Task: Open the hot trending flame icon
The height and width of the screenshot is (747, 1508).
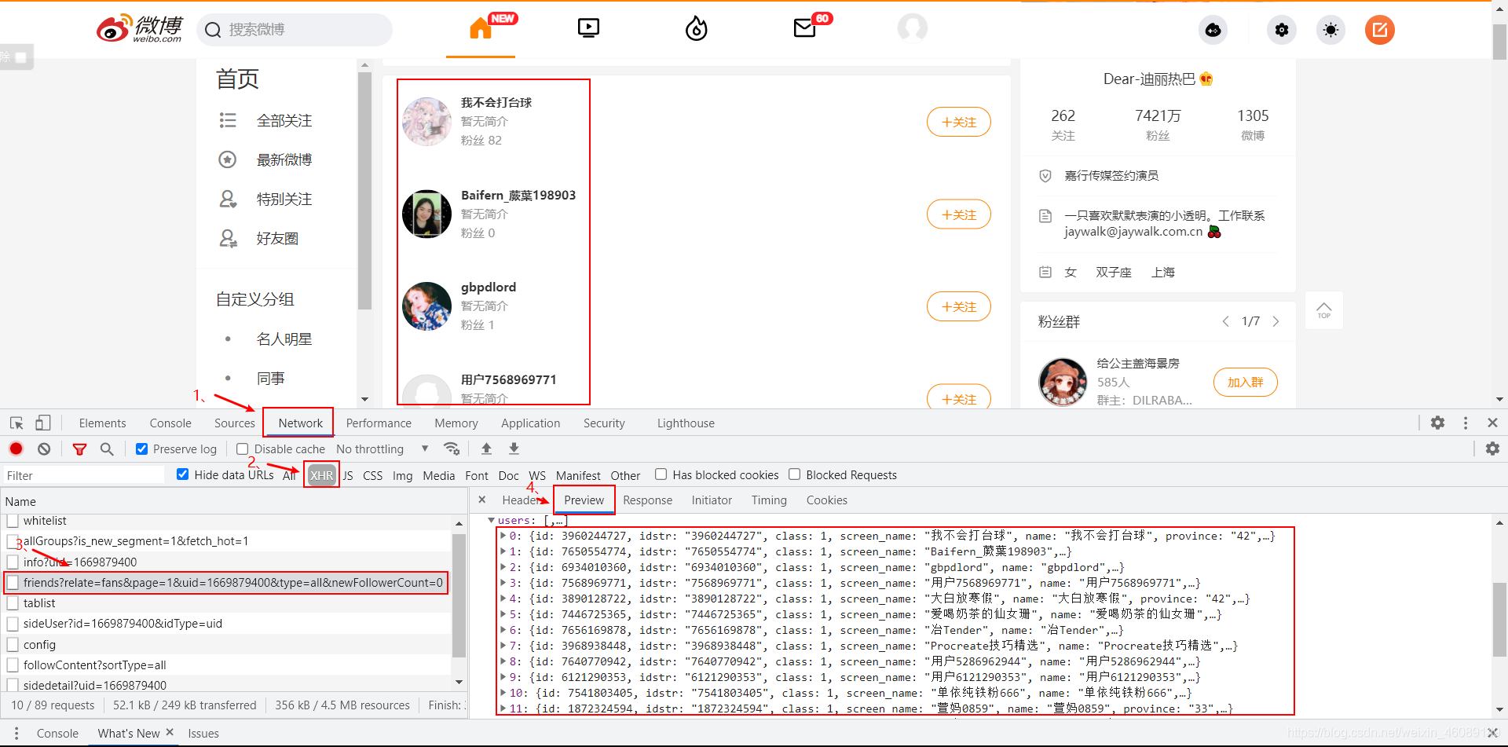Action: (696, 29)
